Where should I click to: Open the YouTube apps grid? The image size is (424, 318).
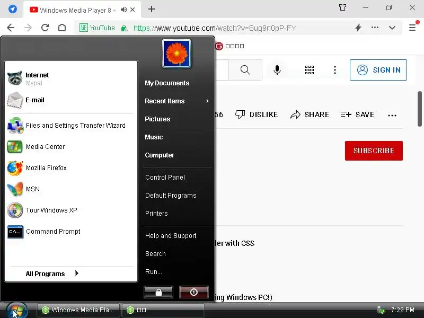(x=310, y=70)
